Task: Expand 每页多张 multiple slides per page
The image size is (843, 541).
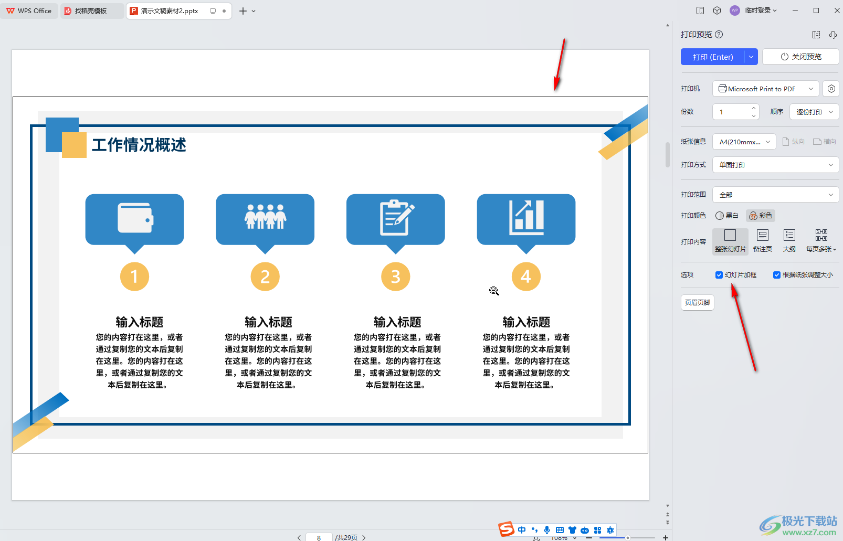Action: pyautogui.click(x=821, y=241)
